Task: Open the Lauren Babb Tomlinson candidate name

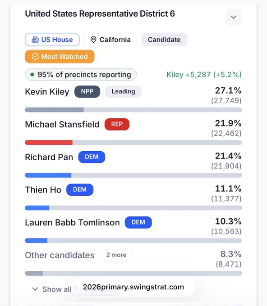Action: [72, 222]
